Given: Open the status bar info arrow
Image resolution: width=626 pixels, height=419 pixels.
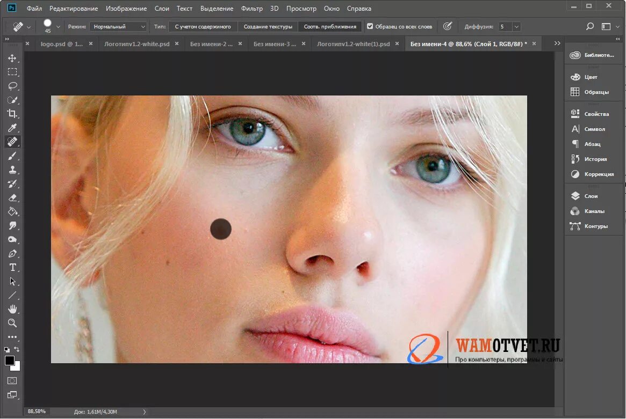Looking at the screenshot, I should (145, 412).
